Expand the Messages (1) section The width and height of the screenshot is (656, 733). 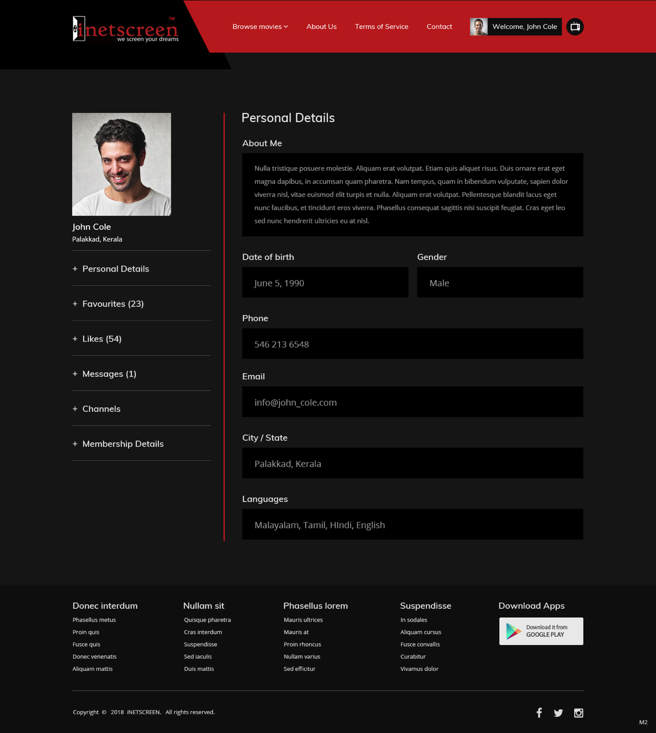tap(109, 373)
